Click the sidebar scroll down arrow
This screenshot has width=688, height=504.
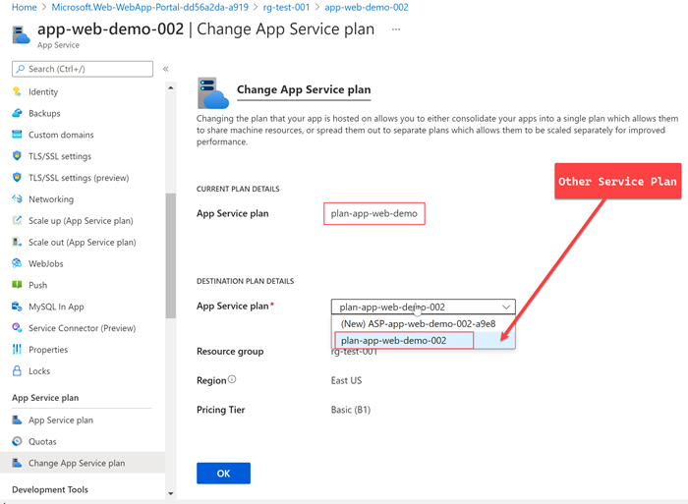click(171, 493)
